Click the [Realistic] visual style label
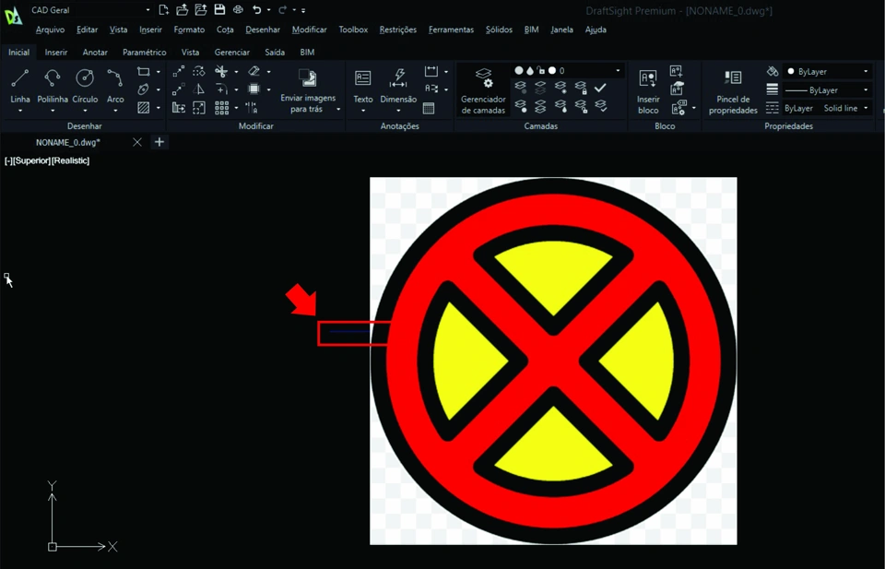The height and width of the screenshot is (569, 885). click(71, 160)
